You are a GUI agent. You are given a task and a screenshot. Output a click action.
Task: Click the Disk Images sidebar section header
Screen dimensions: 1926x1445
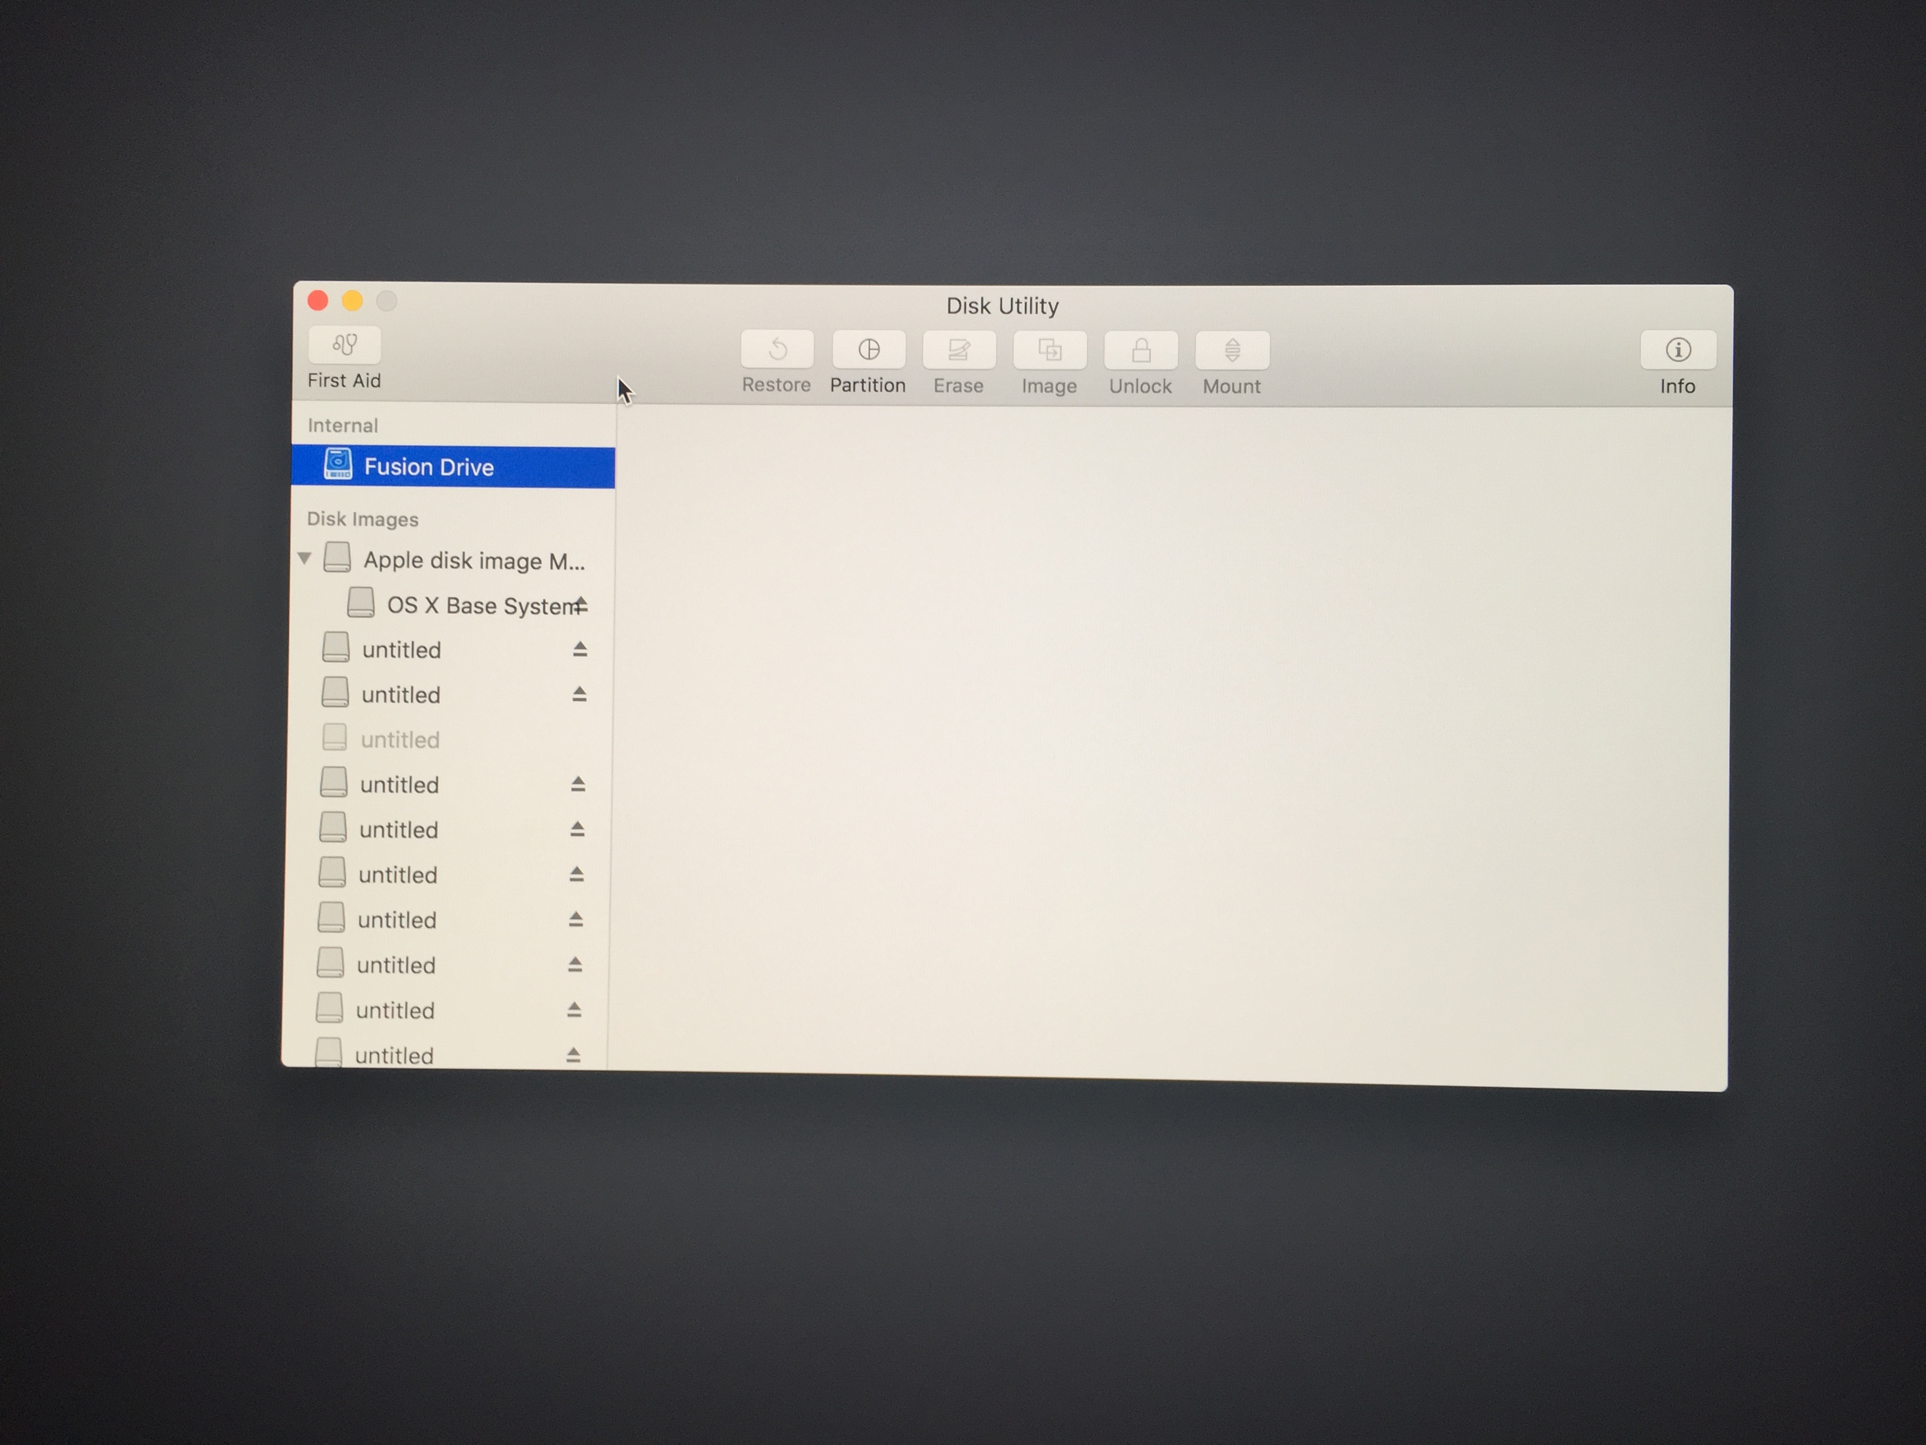(x=362, y=519)
